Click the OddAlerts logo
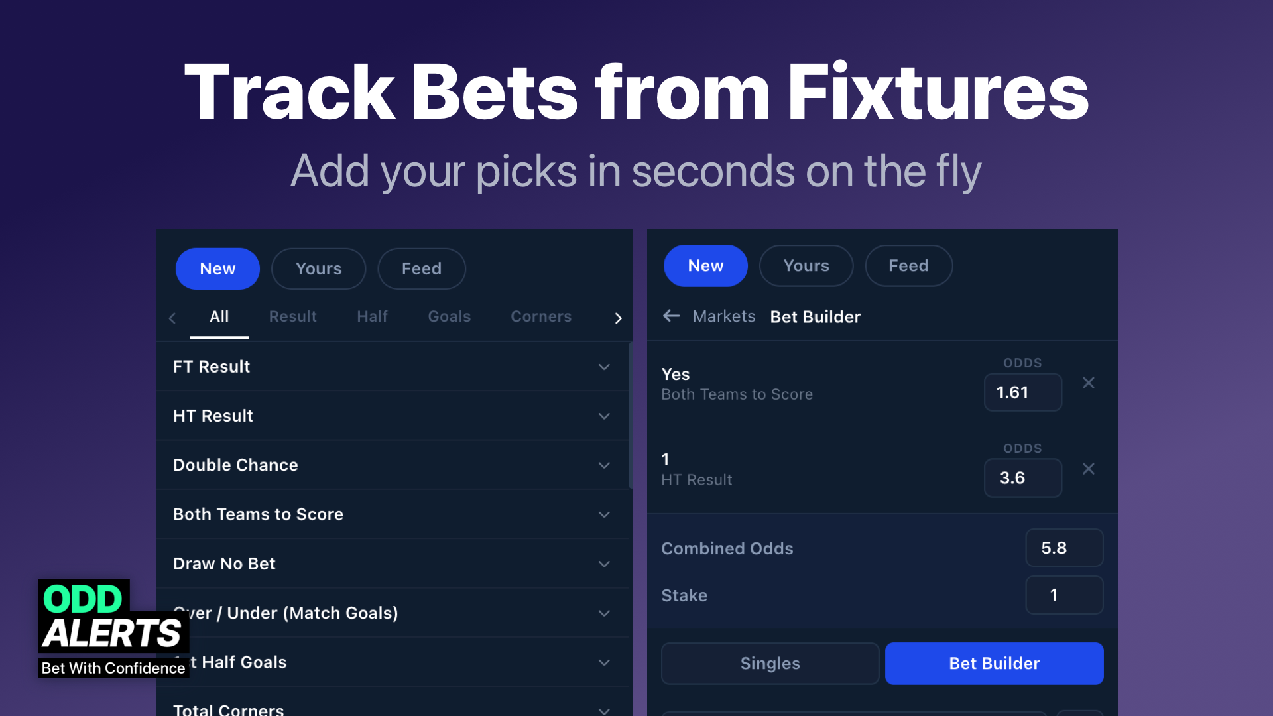This screenshot has height=716, width=1273. coord(113,627)
